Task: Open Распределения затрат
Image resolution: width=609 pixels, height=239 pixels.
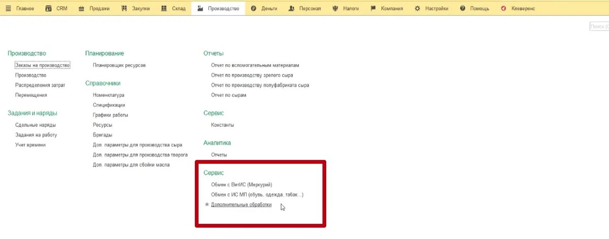Action: pos(40,85)
